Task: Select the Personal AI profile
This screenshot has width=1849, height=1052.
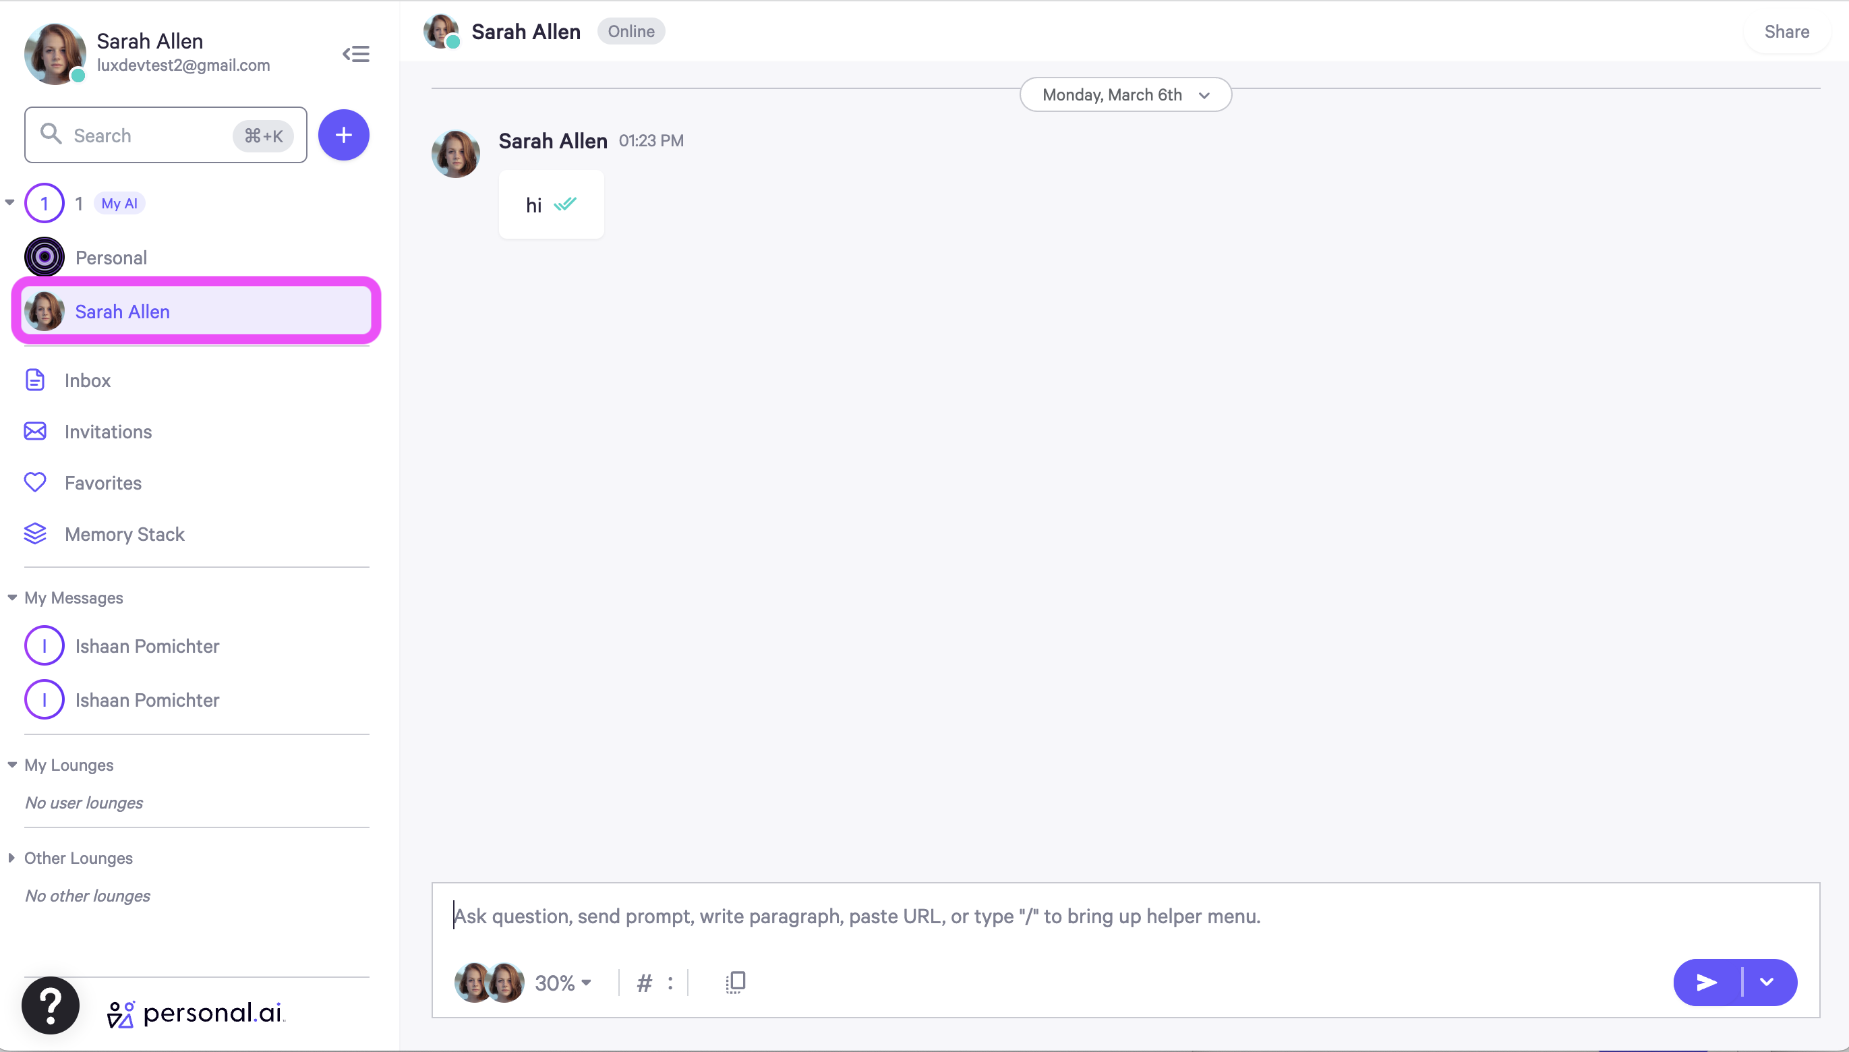Action: coord(111,257)
